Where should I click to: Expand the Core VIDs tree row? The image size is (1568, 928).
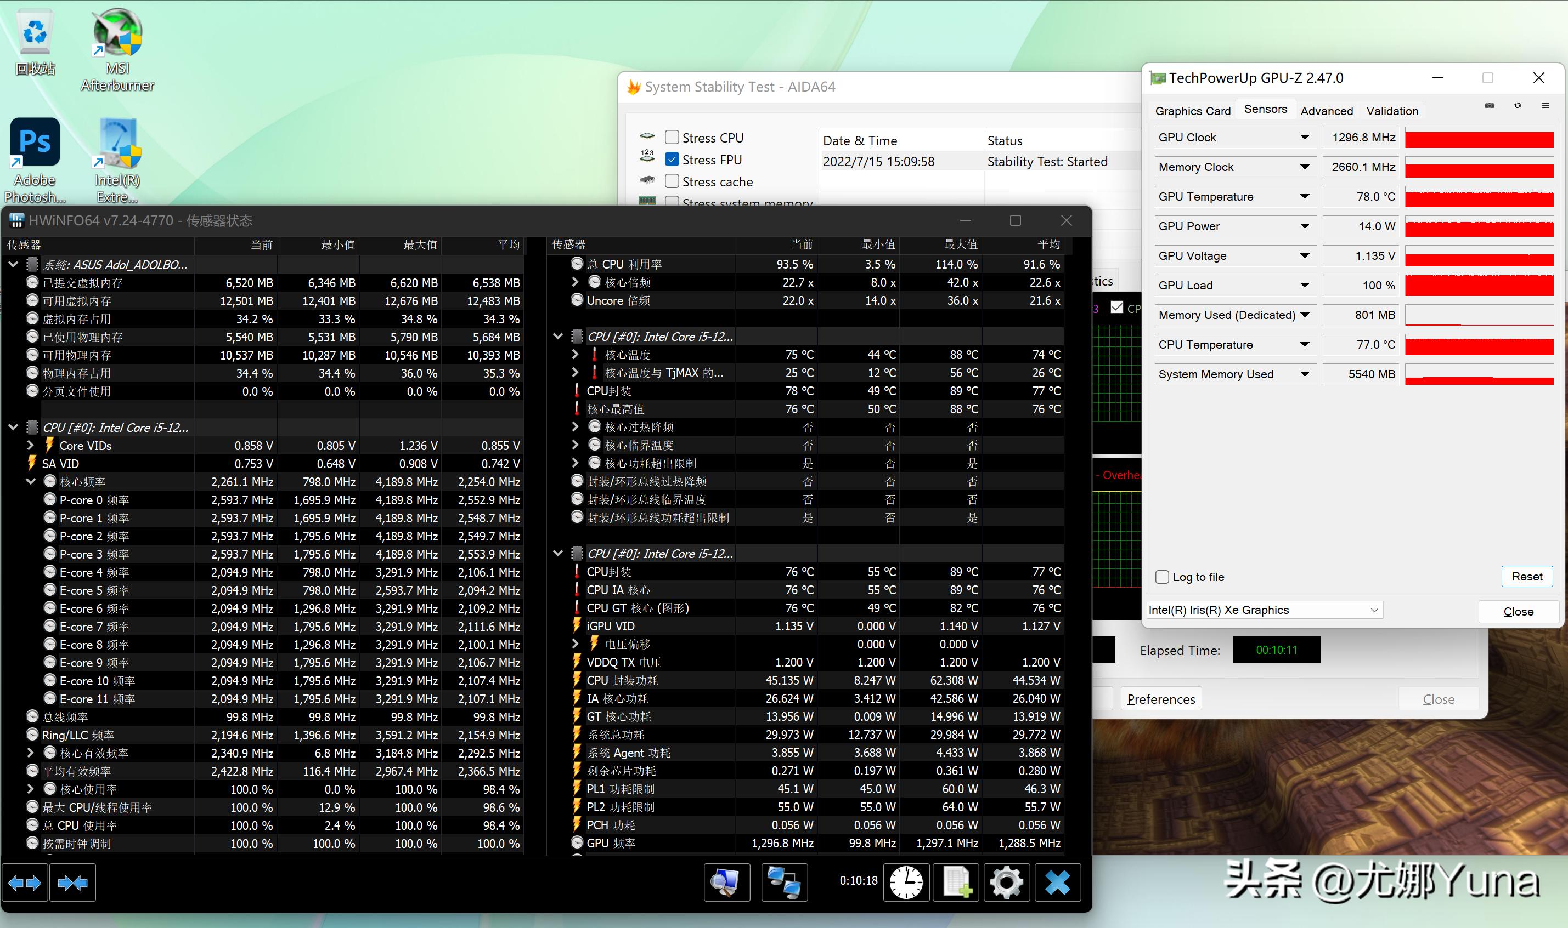pos(31,446)
